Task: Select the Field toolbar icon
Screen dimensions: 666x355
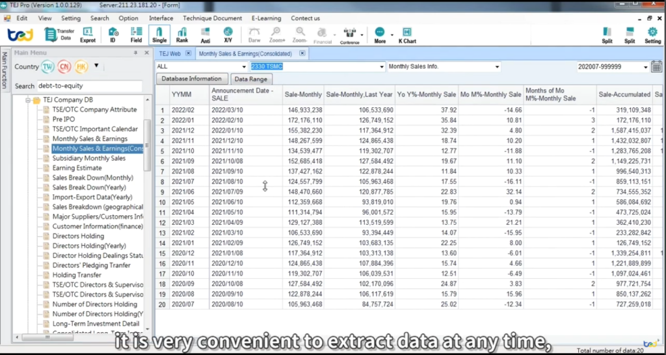Action: click(x=137, y=35)
